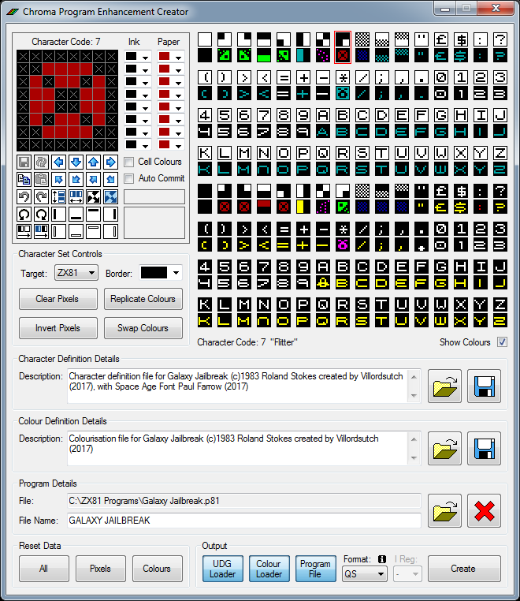Toggle the UDG Loader output option
This screenshot has width=520, height=601.
[223, 569]
